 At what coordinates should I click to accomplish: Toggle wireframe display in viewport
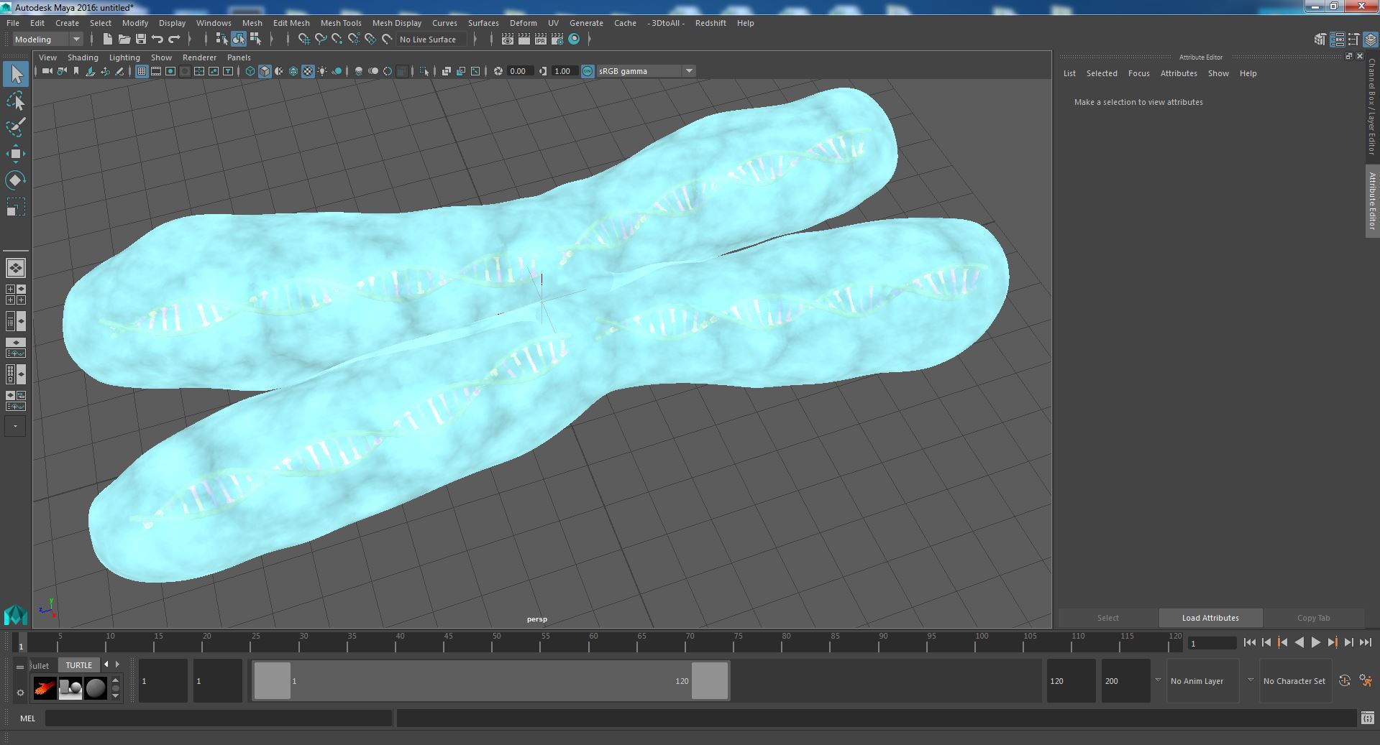[x=250, y=71]
